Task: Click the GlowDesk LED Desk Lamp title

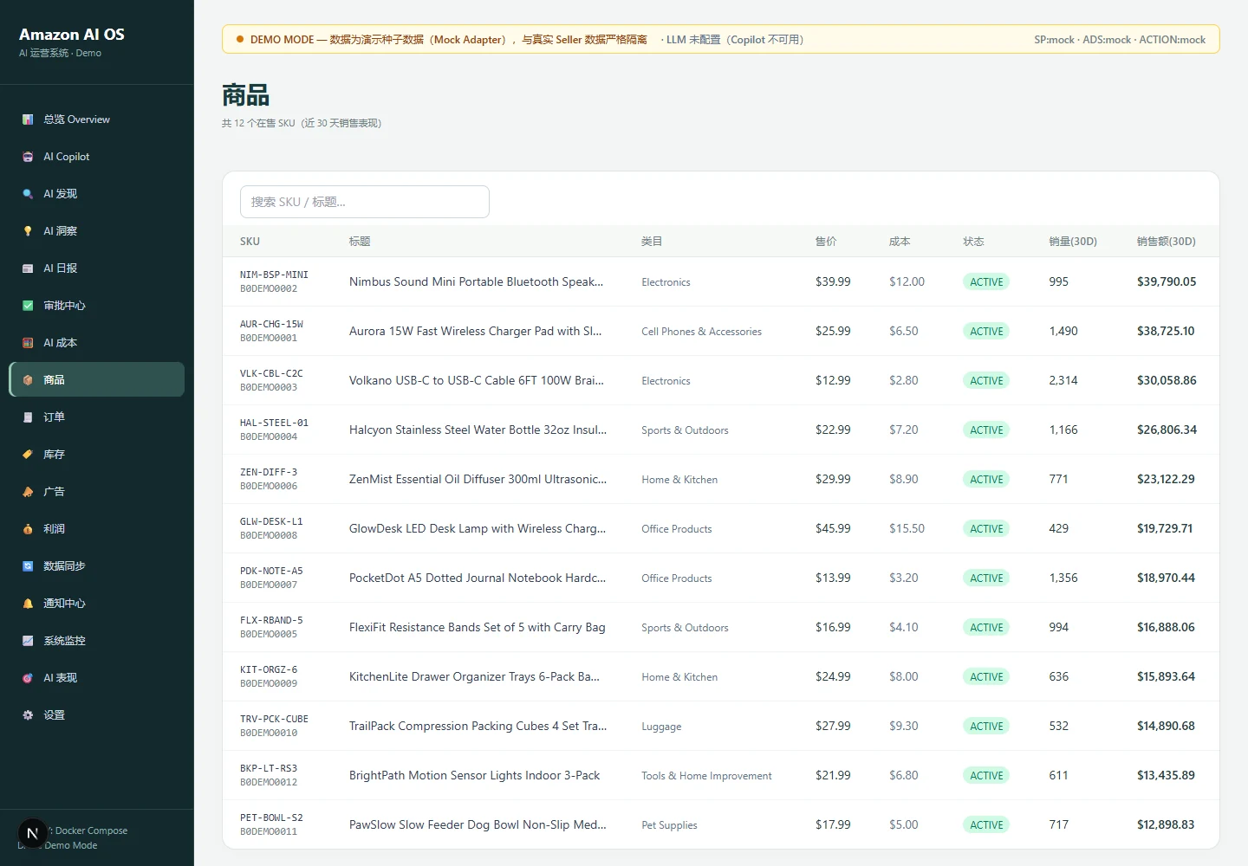Action: (x=478, y=528)
